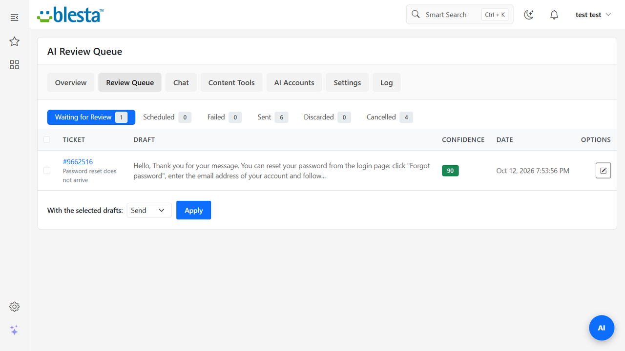Screen dimensions: 625x351
Task: Open the favorites star icon
Action: click(14, 41)
